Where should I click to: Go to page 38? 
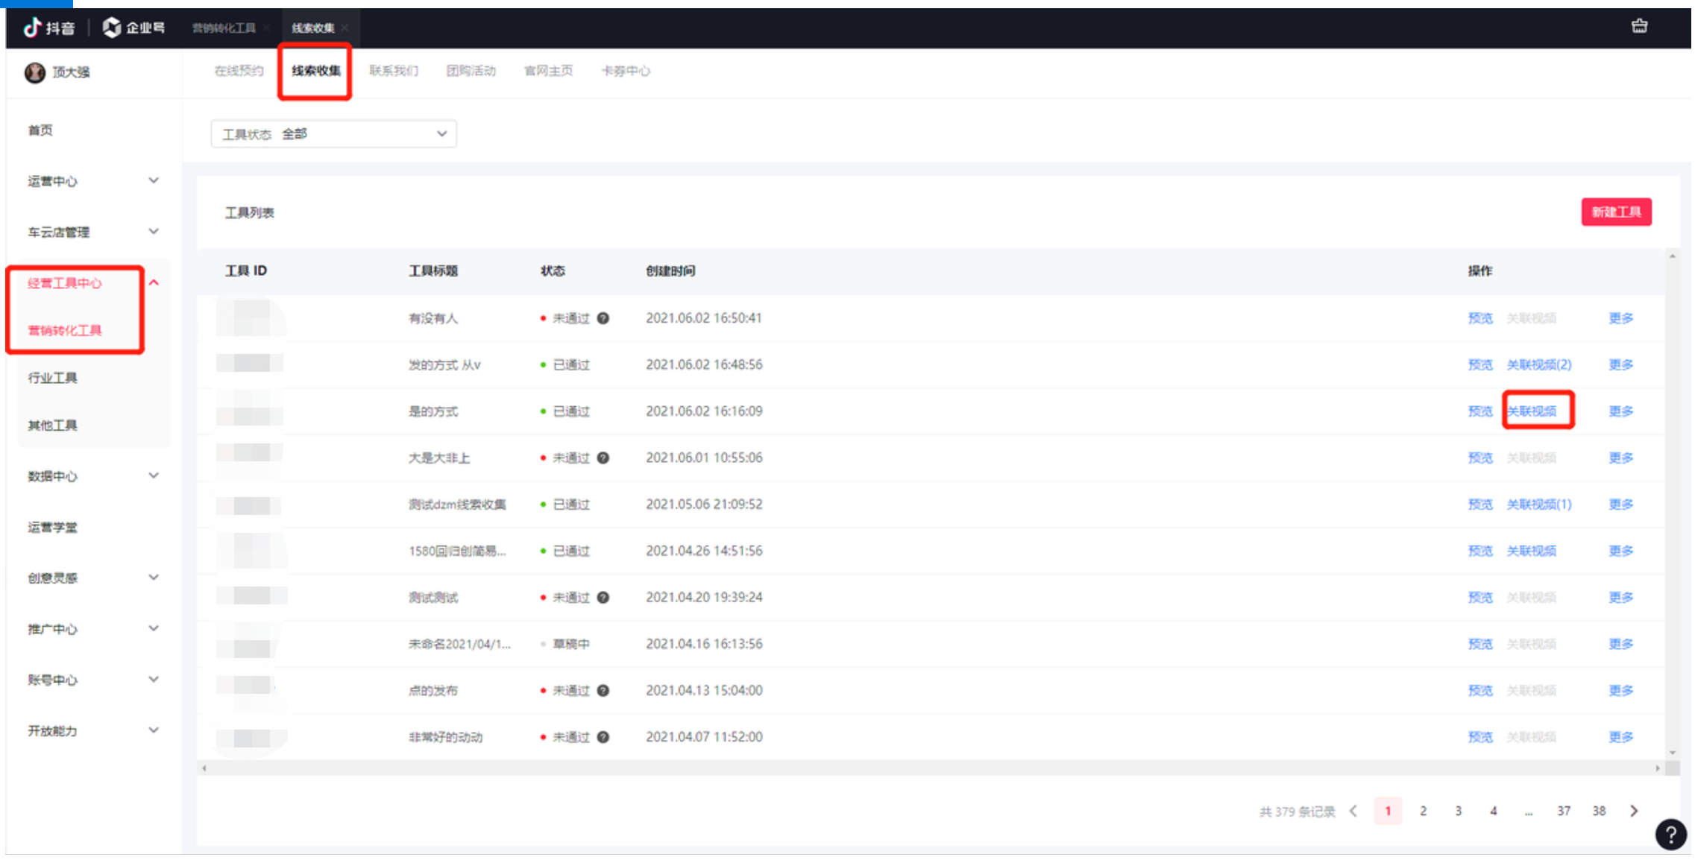pos(1599,811)
